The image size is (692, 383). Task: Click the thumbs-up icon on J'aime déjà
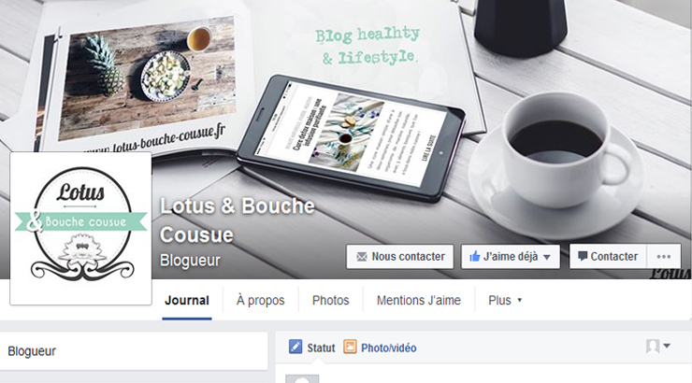475,256
